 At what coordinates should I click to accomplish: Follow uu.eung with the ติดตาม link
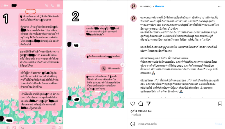click(159, 6)
